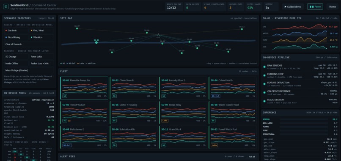The image size is (341, 161).
Task: Click the CELL tower marker on map
Action: (159, 35)
